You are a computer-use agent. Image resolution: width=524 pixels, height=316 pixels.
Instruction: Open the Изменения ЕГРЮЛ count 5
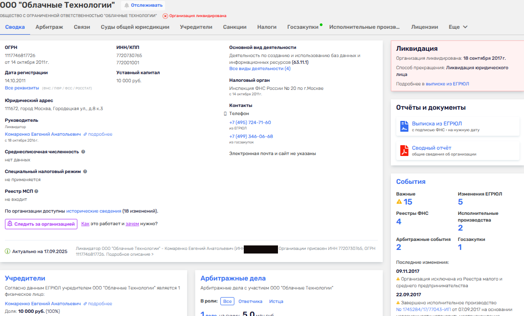tap(460, 202)
